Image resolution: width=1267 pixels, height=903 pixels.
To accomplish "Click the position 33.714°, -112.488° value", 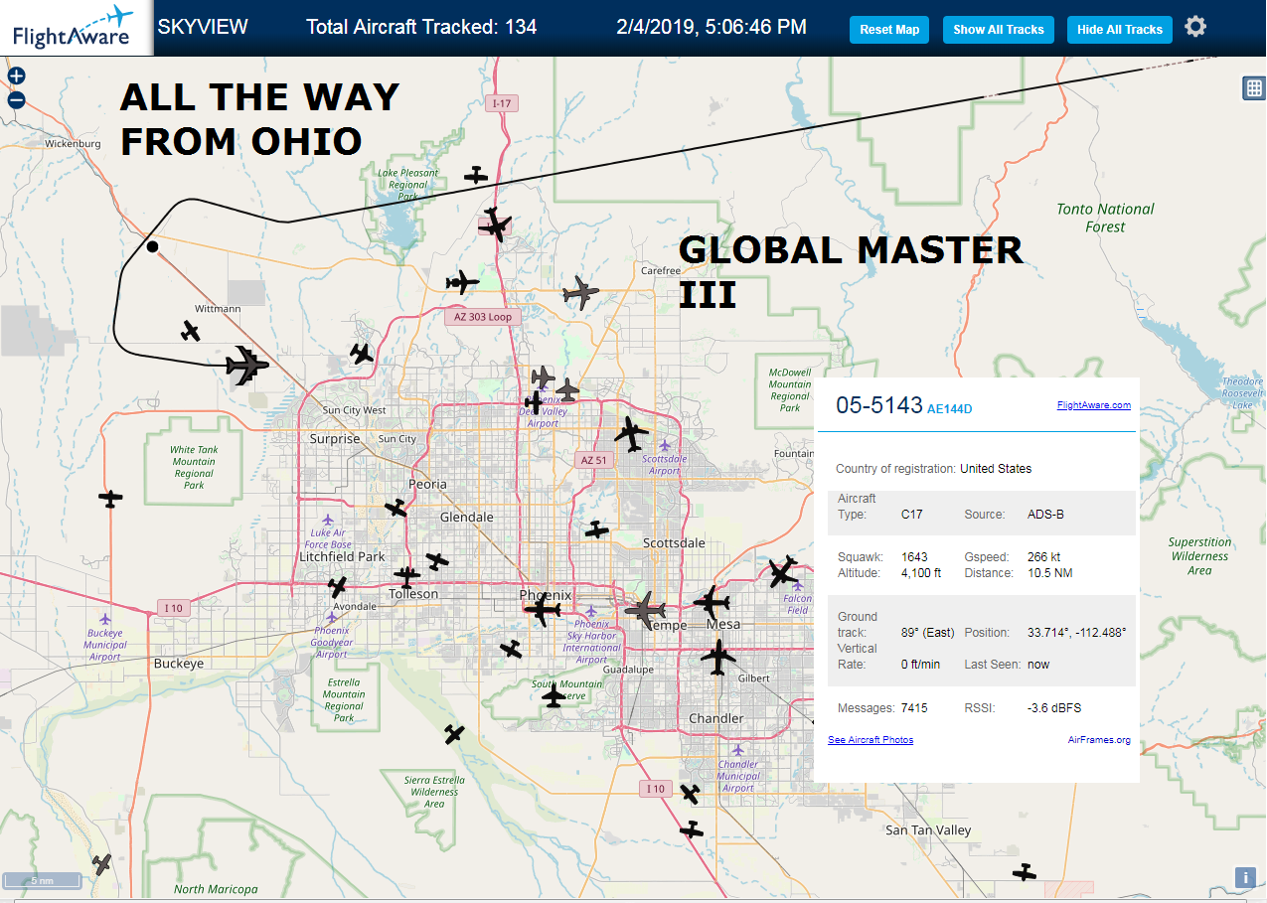I will (x=1076, y=633).
